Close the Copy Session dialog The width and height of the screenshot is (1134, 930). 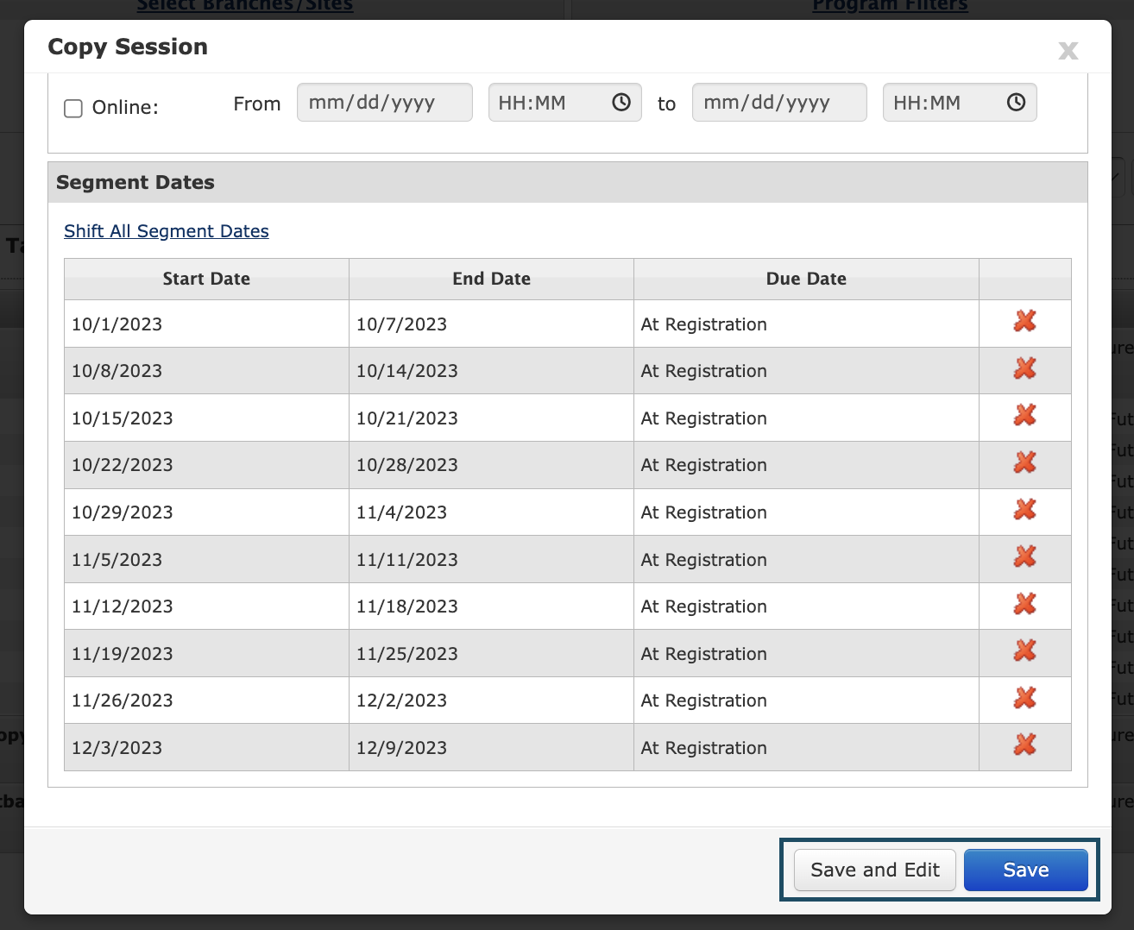click(1068, 50)
